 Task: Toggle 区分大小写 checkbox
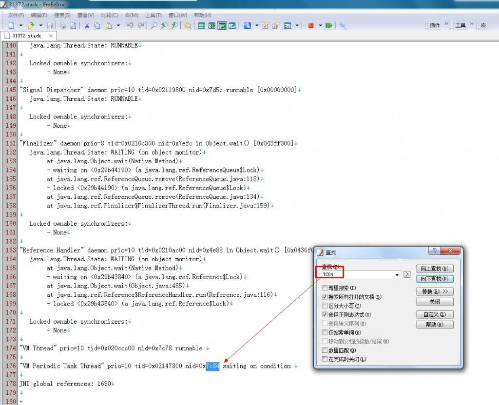[325, 306]
